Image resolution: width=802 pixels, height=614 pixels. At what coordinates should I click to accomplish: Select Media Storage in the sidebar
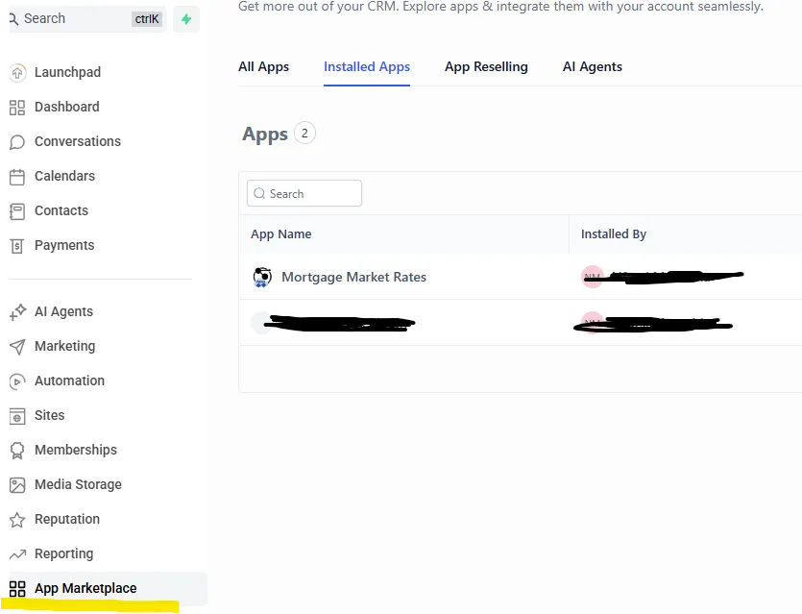[x=78, y=484]
